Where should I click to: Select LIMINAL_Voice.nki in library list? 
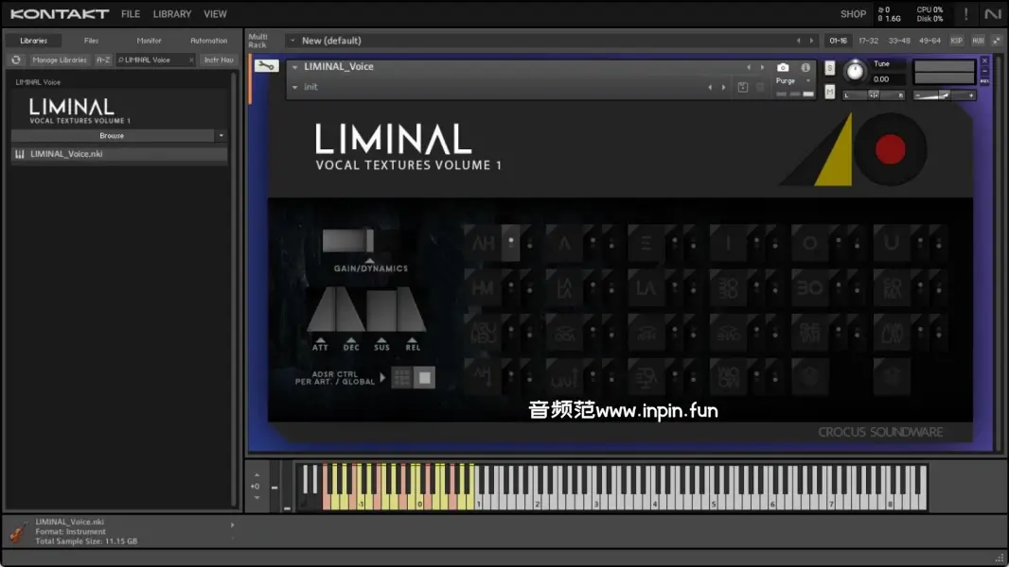pyautogui.click(x=119, y=154)
